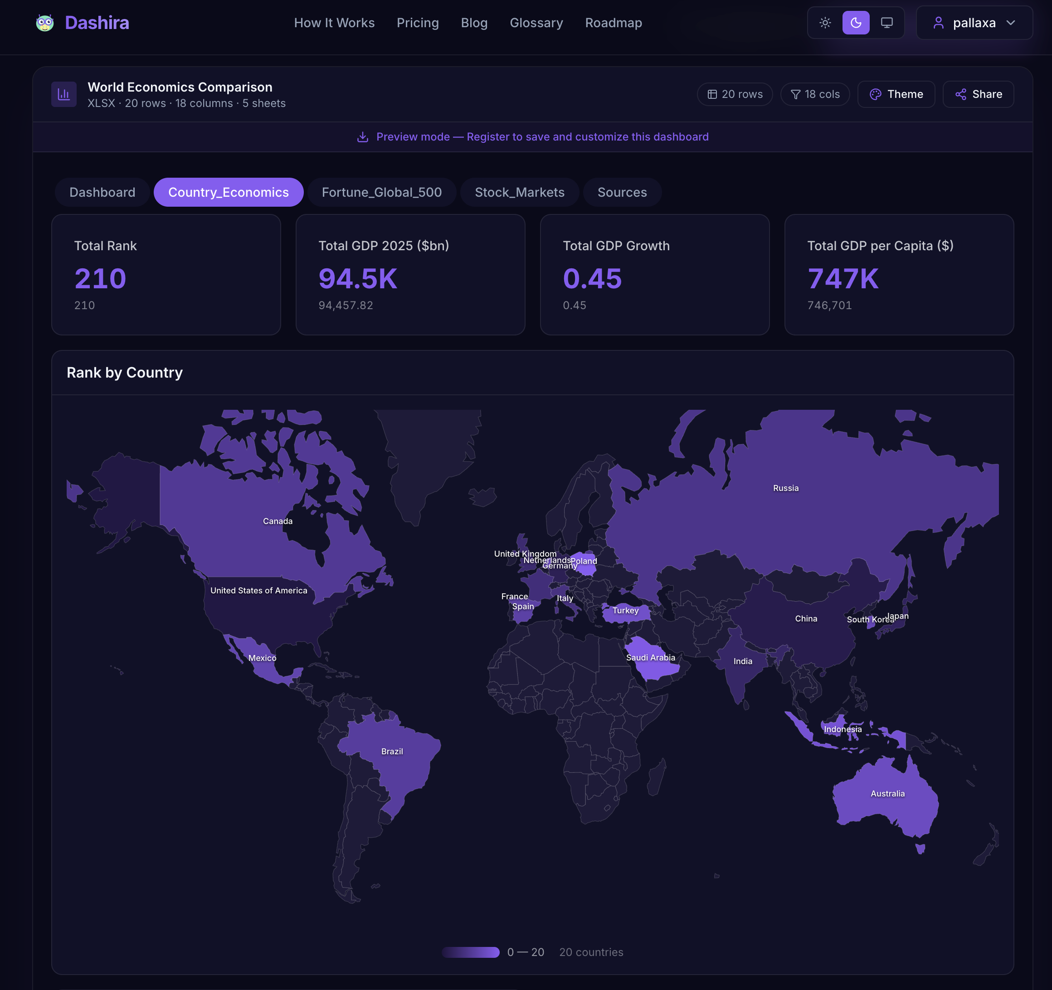Choose system theme monitor icon

click(x=886, y=23)
